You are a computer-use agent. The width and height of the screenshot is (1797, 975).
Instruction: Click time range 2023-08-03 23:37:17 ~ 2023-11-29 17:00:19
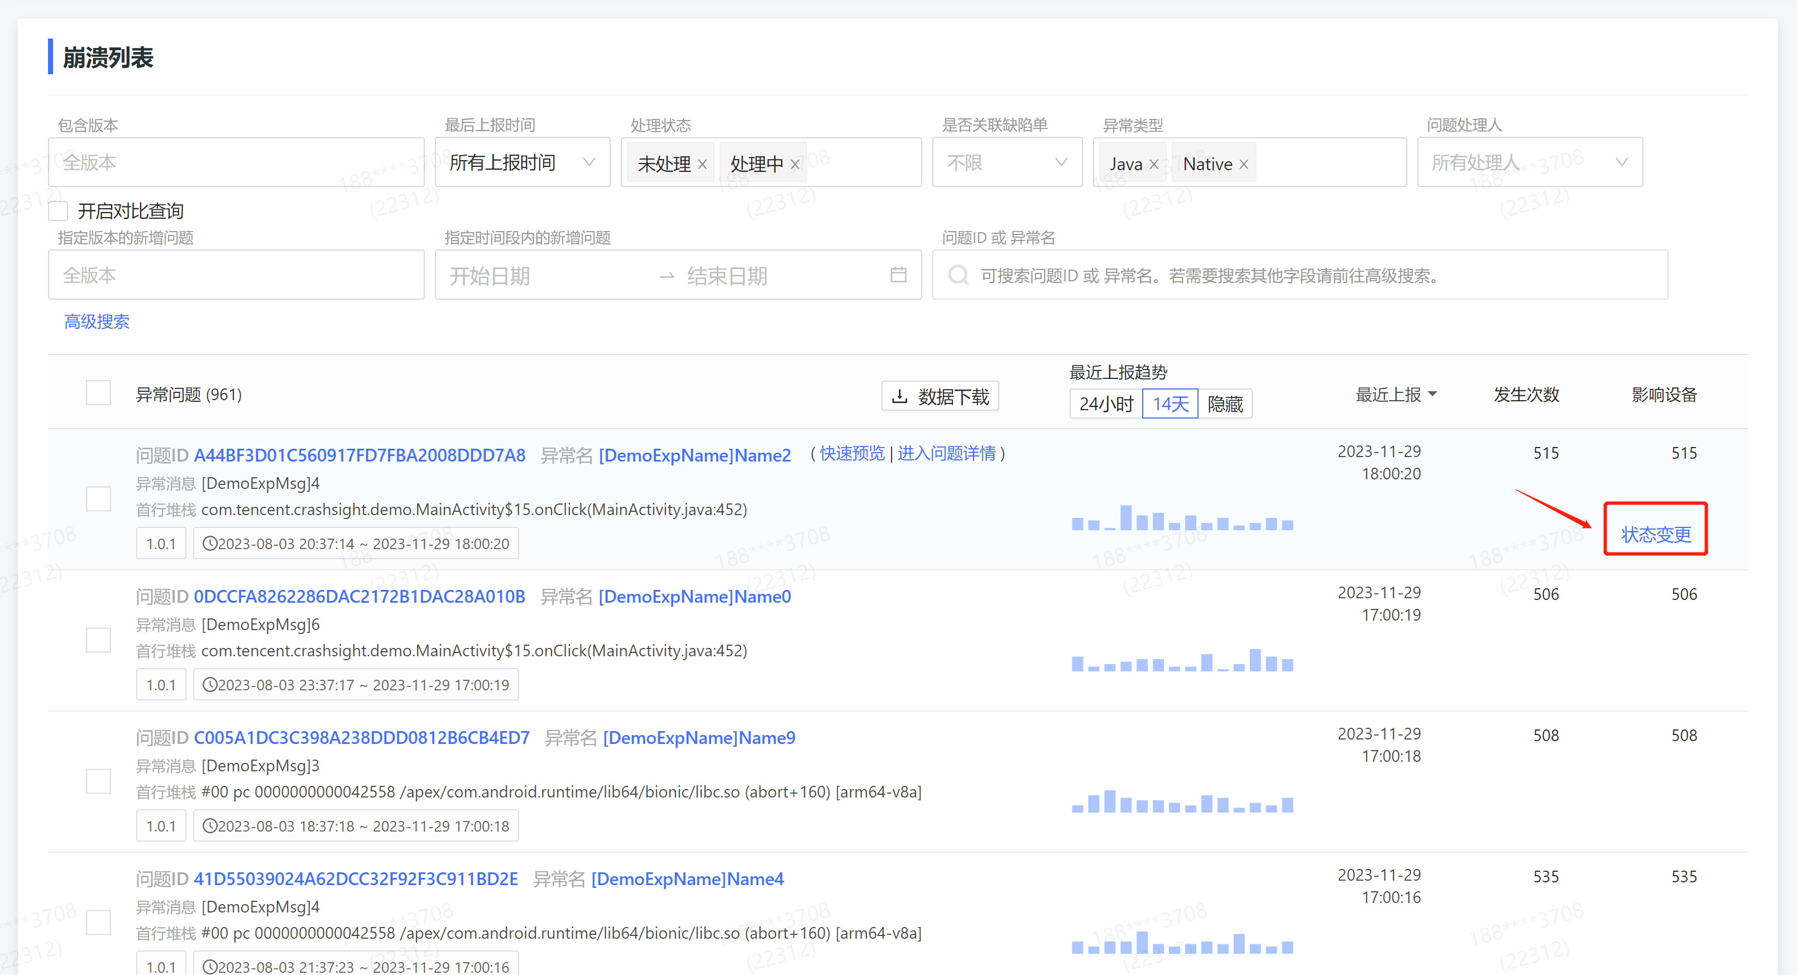pyautogui.click(x=357, y=685)
